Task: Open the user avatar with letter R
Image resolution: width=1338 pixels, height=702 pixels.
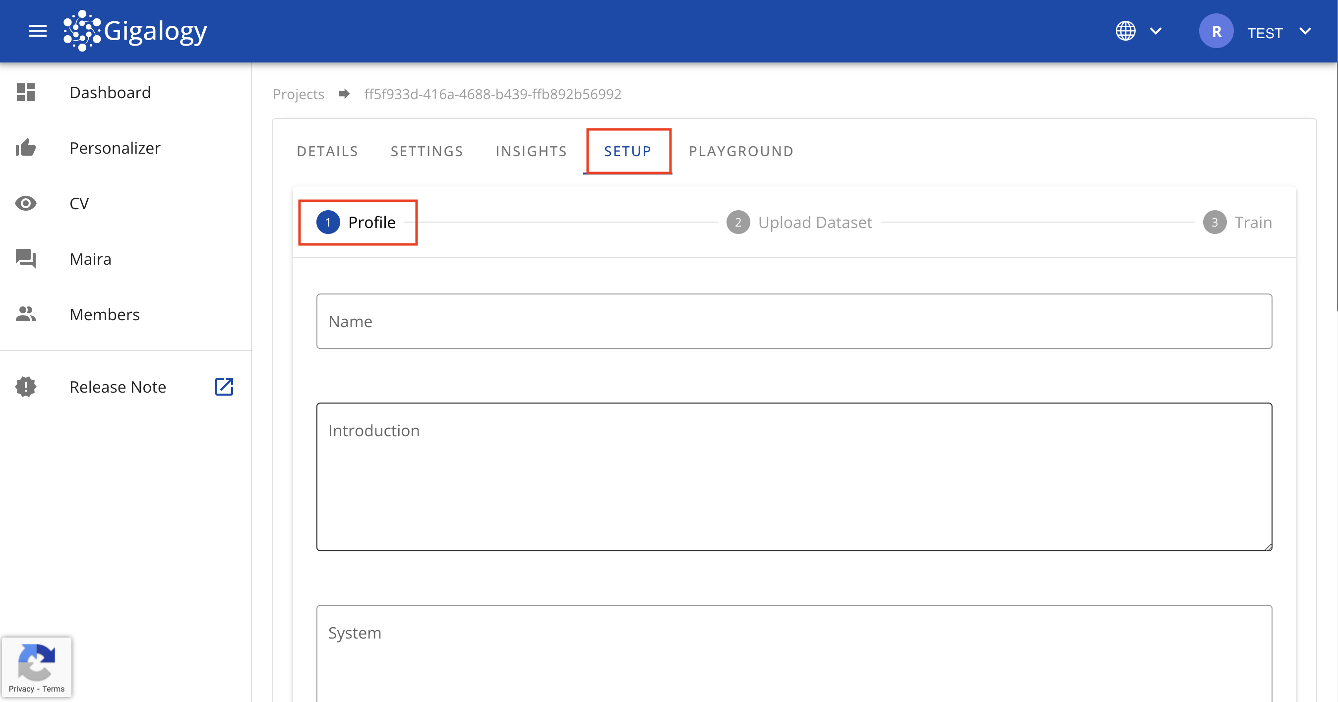Action: point(1216,31)
